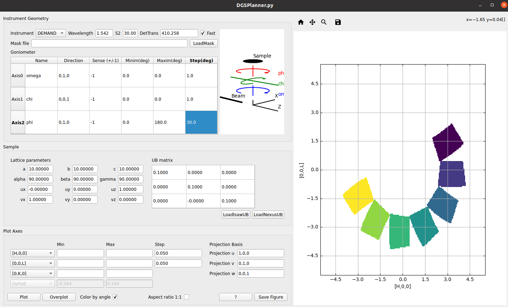Select the Pan axes tool
Viewport: 508px width, 307px height.
312,22
